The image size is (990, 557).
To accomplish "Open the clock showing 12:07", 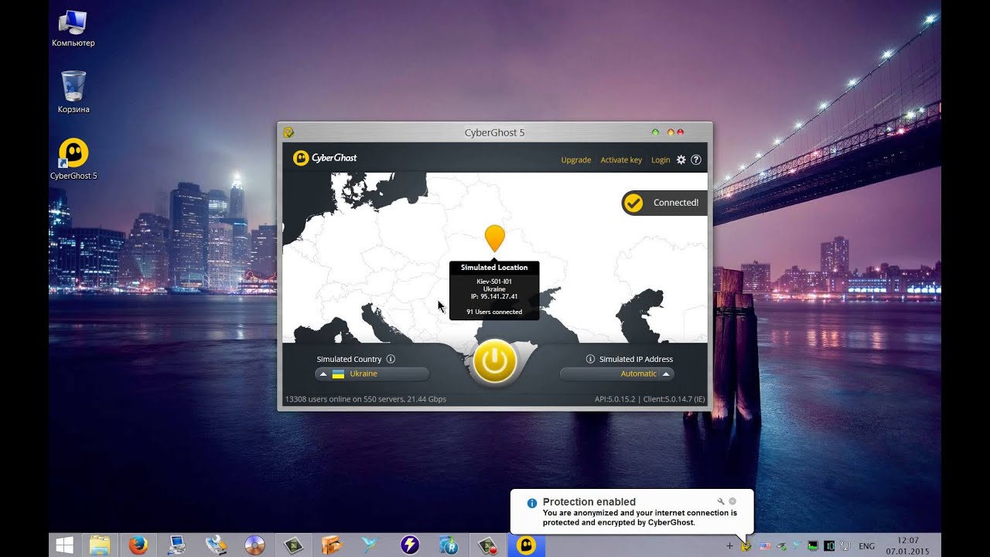I will click(x=908, y=545).
